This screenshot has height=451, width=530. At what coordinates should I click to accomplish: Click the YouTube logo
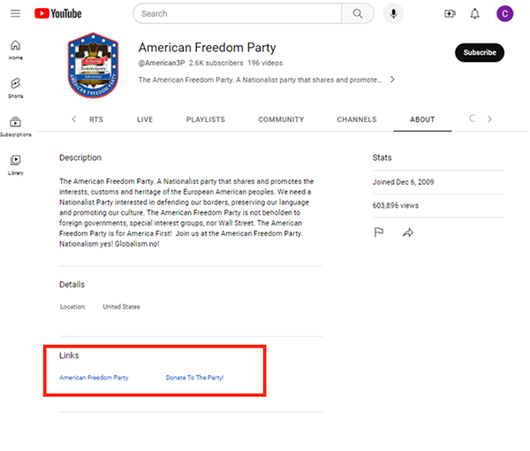click(x=58, y=13)
